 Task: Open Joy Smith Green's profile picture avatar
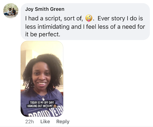(x=11, y=11)
